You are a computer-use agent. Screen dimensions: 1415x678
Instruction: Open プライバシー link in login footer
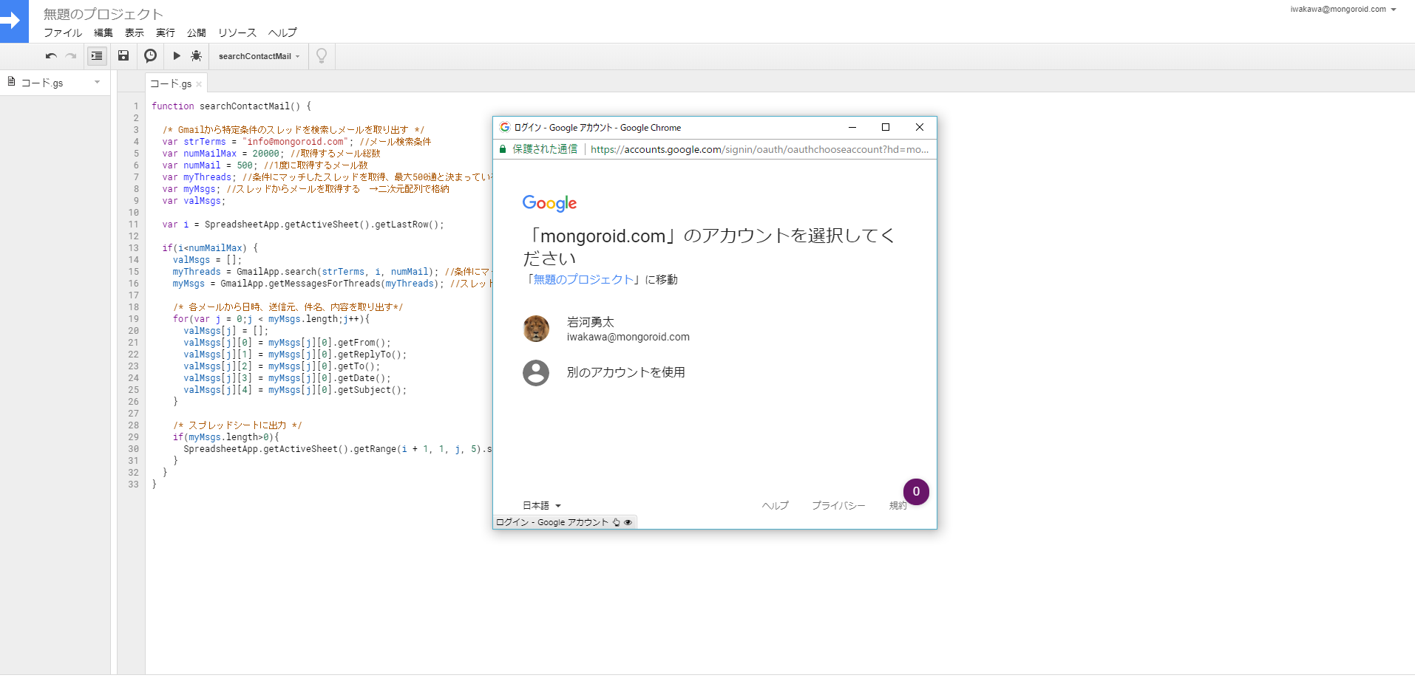pyautogui.click(x=838, y=506)
